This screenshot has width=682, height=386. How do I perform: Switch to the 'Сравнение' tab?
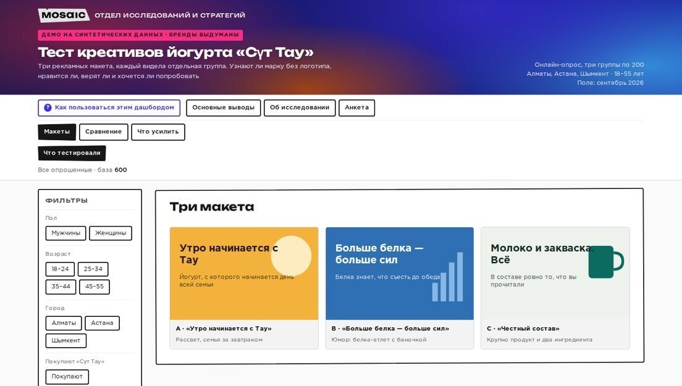104,132
